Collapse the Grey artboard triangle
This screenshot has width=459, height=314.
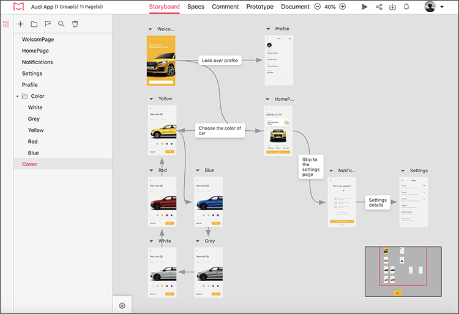coord(198,241)
